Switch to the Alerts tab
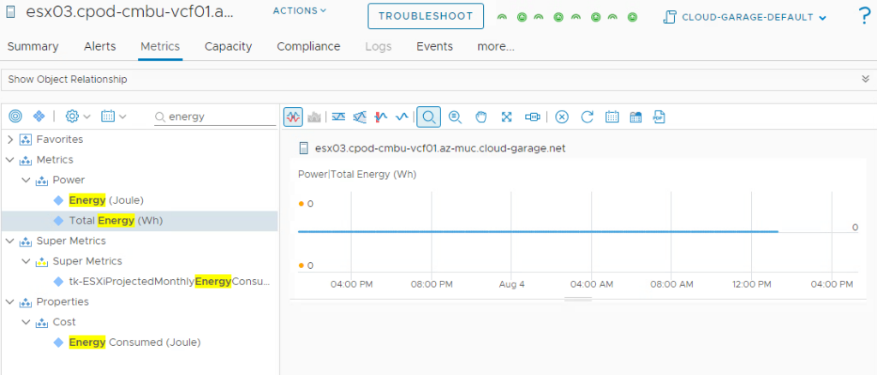The image size is (877, 375). click(99, 46)
